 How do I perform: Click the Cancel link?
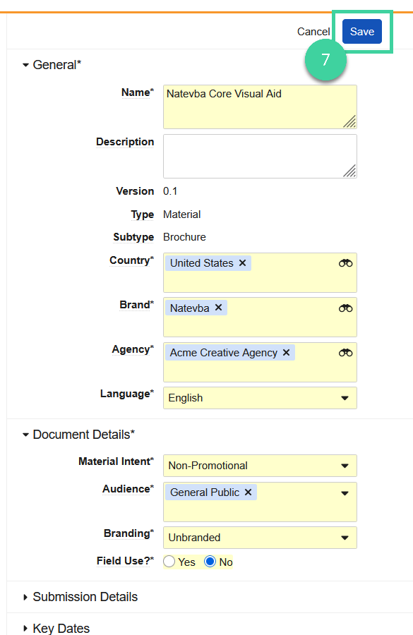pos(313,31)
